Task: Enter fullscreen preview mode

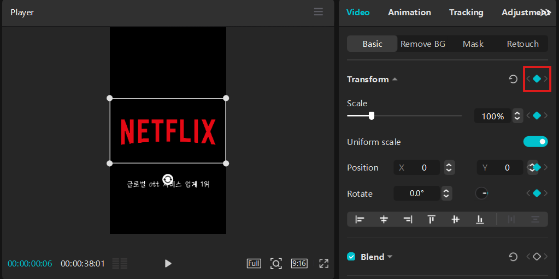Action: (x=323, y=263)
